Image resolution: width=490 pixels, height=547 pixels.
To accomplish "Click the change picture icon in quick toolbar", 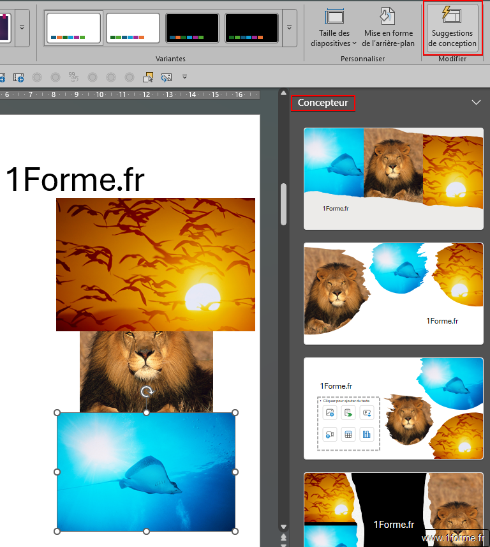I will [x=167, y=77].
